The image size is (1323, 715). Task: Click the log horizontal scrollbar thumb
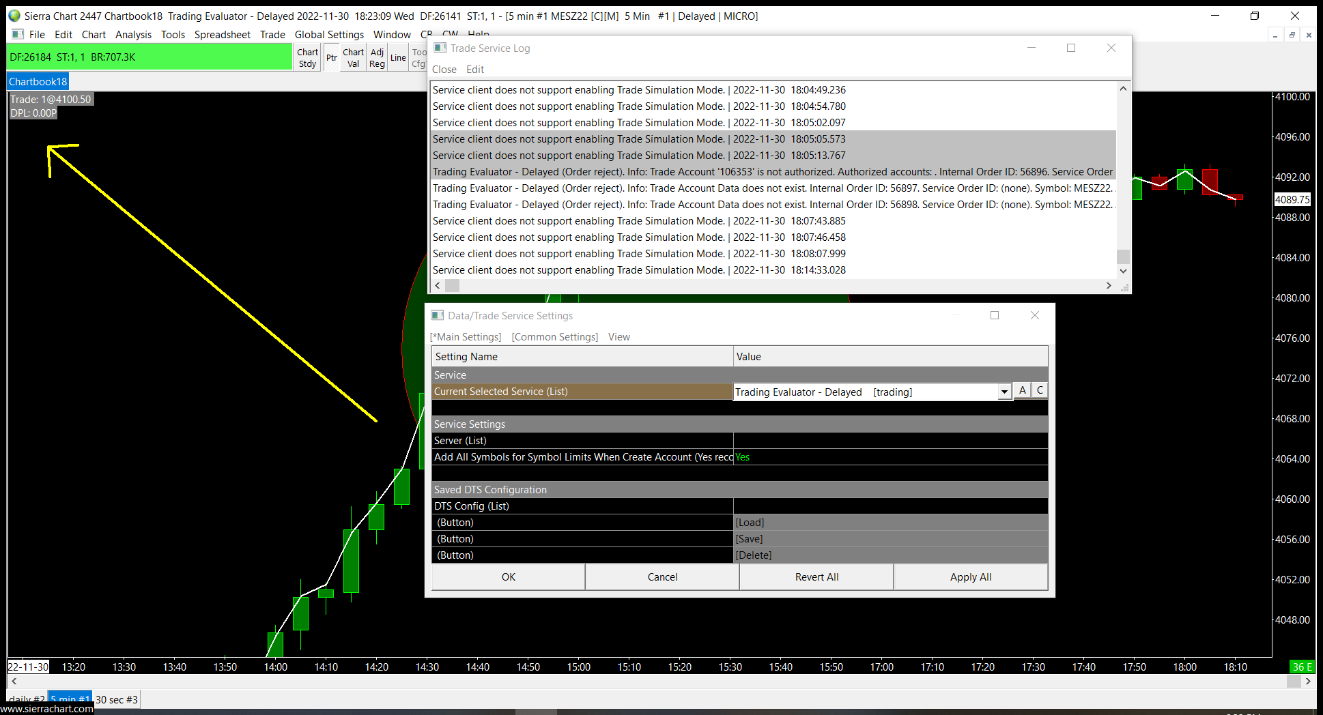[452, 286]
